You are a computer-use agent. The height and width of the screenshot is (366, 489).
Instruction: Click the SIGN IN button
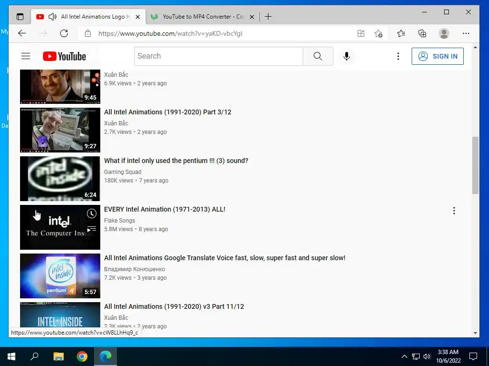click(x=437, y=56)
